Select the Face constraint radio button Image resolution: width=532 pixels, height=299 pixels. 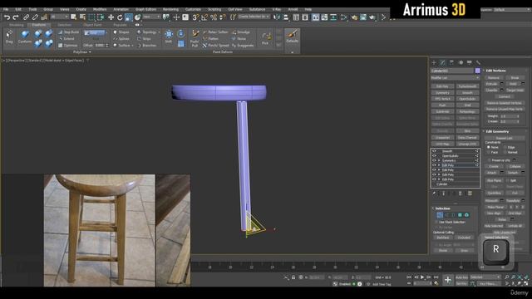pyautogui.click(x=489, y=153)
